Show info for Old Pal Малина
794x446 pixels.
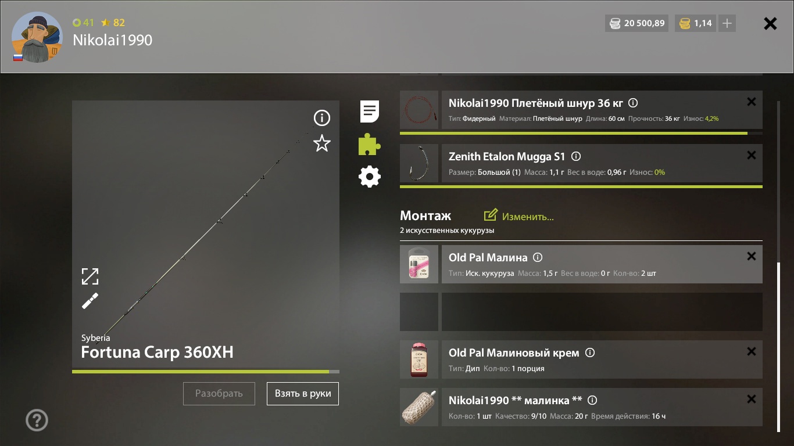tap(538, 258)
